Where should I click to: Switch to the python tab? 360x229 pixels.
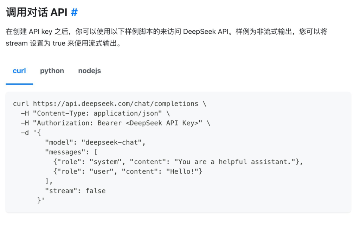[52, 71]
